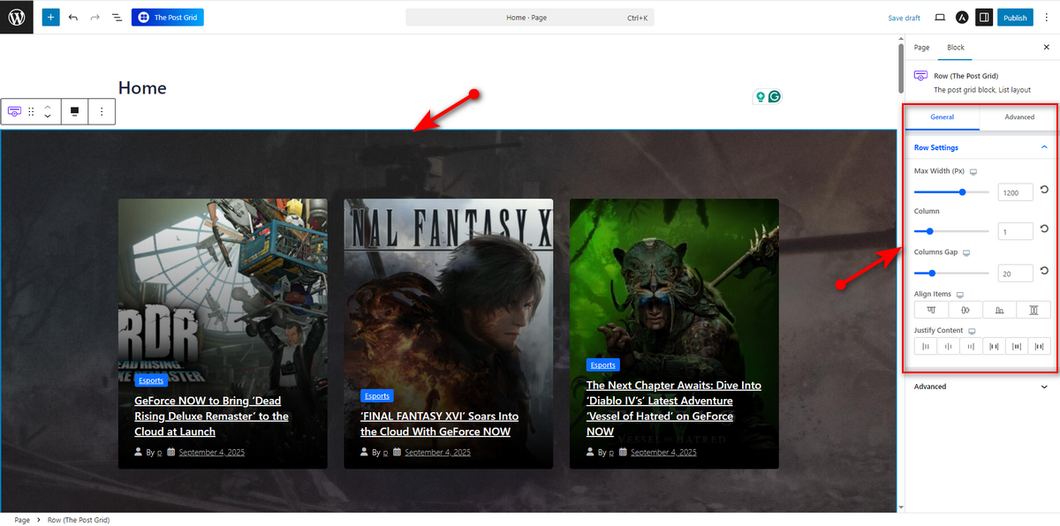Set Align Items to center

pos(965,310)
